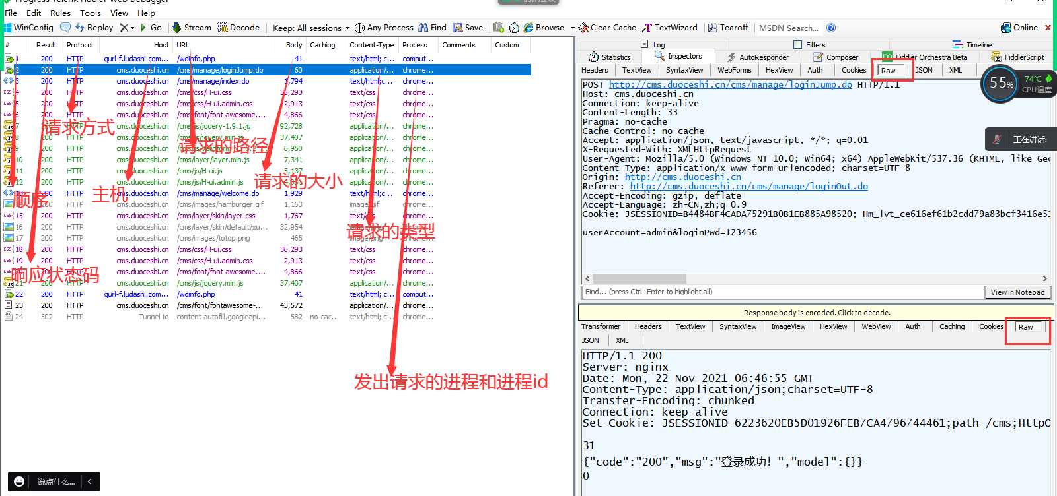Click Clear Cache in the toolbar
The image size is (1057, 496).
point(607,28)
